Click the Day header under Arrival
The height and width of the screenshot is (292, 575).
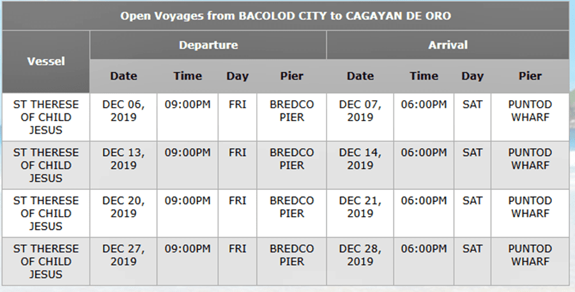tap(473, 76)
